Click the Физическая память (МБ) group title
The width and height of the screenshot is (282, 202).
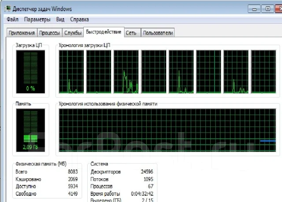point(41,164)
